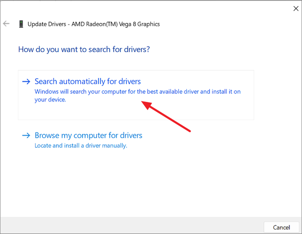302x234 pixels.
Task: Click 'Locate and install a driver manually' text
Action: pos(81,145)
